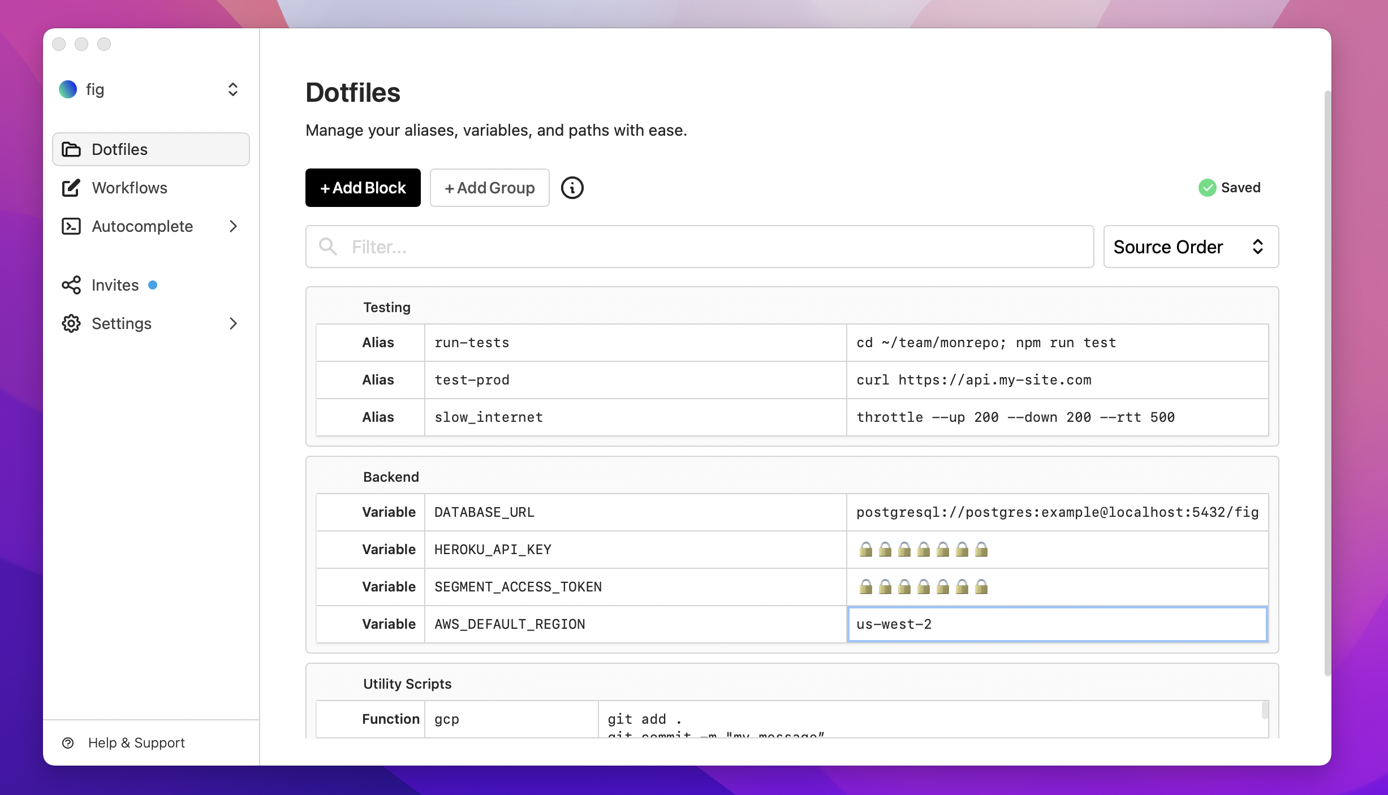
Task: Select Autocomplete in the sidebar
Action: click(x=151, y=226)
